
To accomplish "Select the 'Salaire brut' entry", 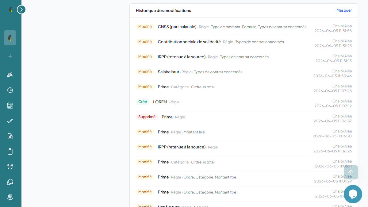I will click(169, 72).
